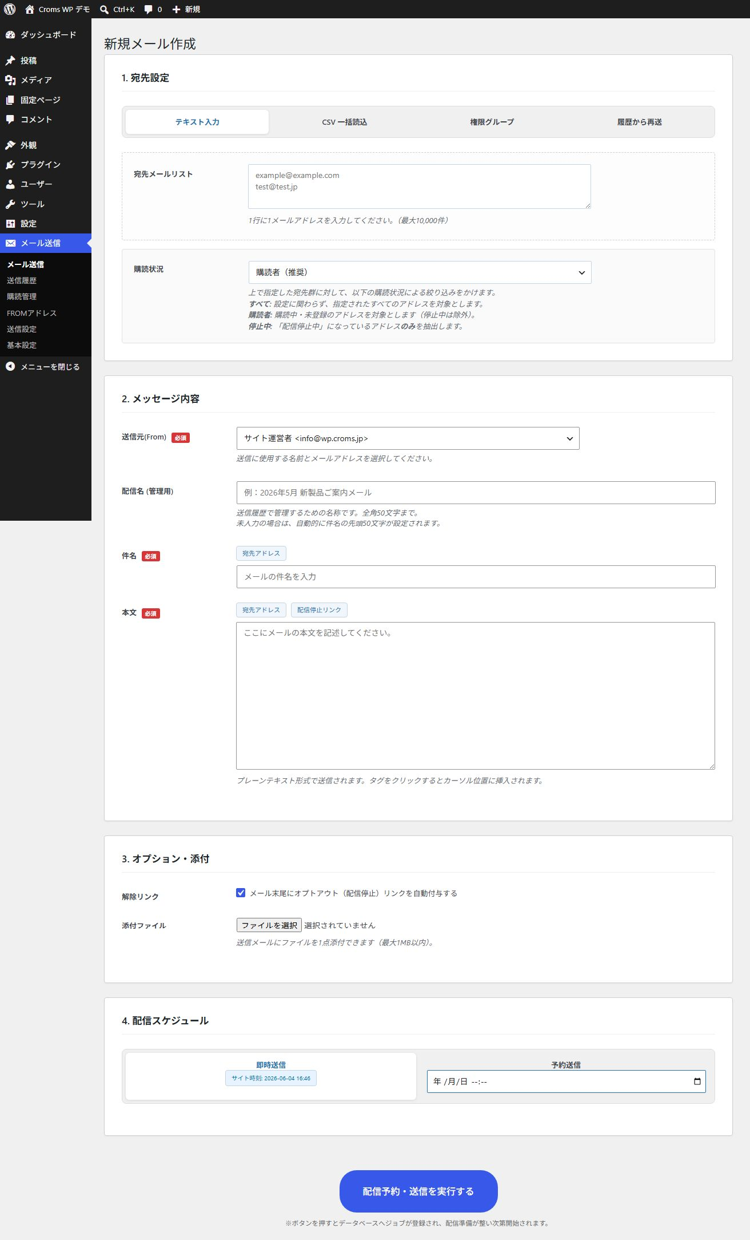
Task: Toggle the opt-out link auto-append checkbox
Action: 241,893
